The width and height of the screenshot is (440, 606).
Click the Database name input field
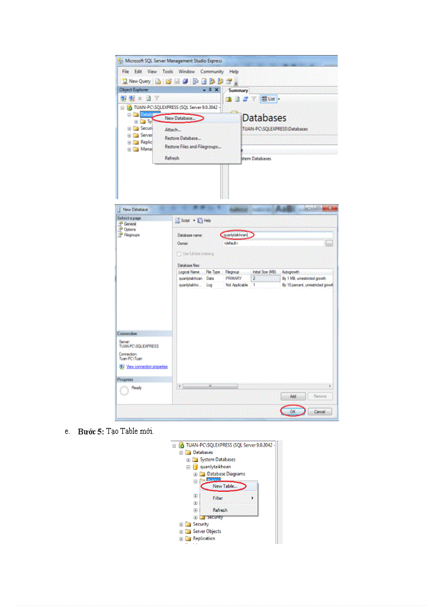point(275,235)
